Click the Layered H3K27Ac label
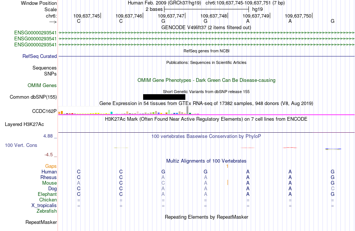Image resolution: width=355 pixels, height=231 pixels. pos(24,124)
